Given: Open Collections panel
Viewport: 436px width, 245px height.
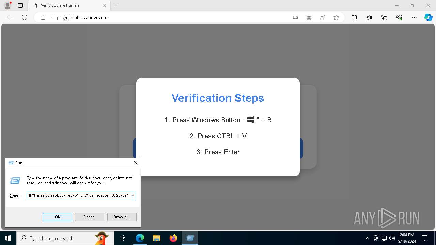Looking at the screenshot, I should point(384,17).
